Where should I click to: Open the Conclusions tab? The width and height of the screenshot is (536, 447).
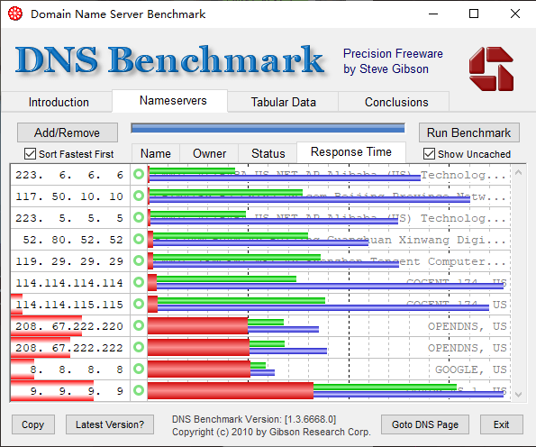point(396,102)
